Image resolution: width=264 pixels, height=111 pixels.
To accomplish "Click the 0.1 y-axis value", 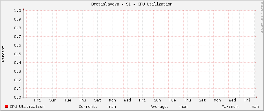I will point(17,89).
